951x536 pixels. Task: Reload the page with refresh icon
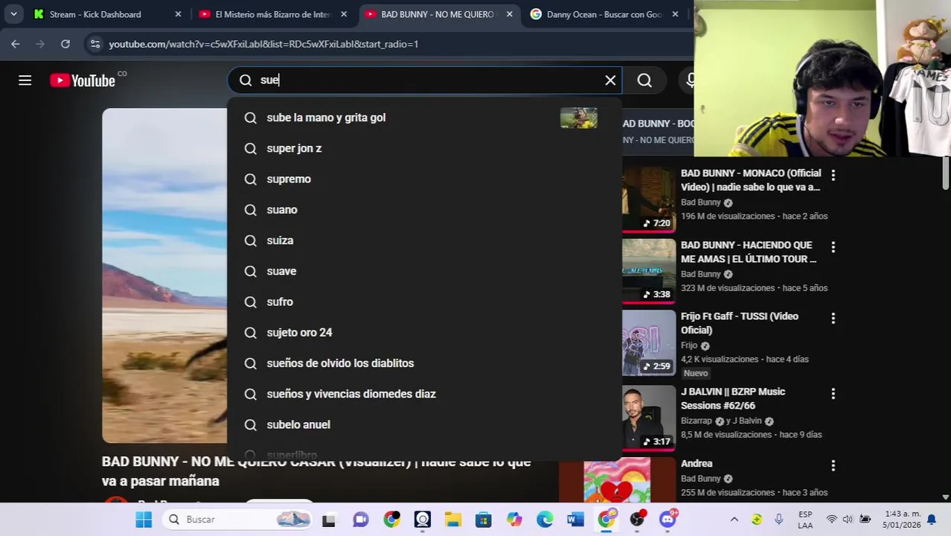pos(65,44)
